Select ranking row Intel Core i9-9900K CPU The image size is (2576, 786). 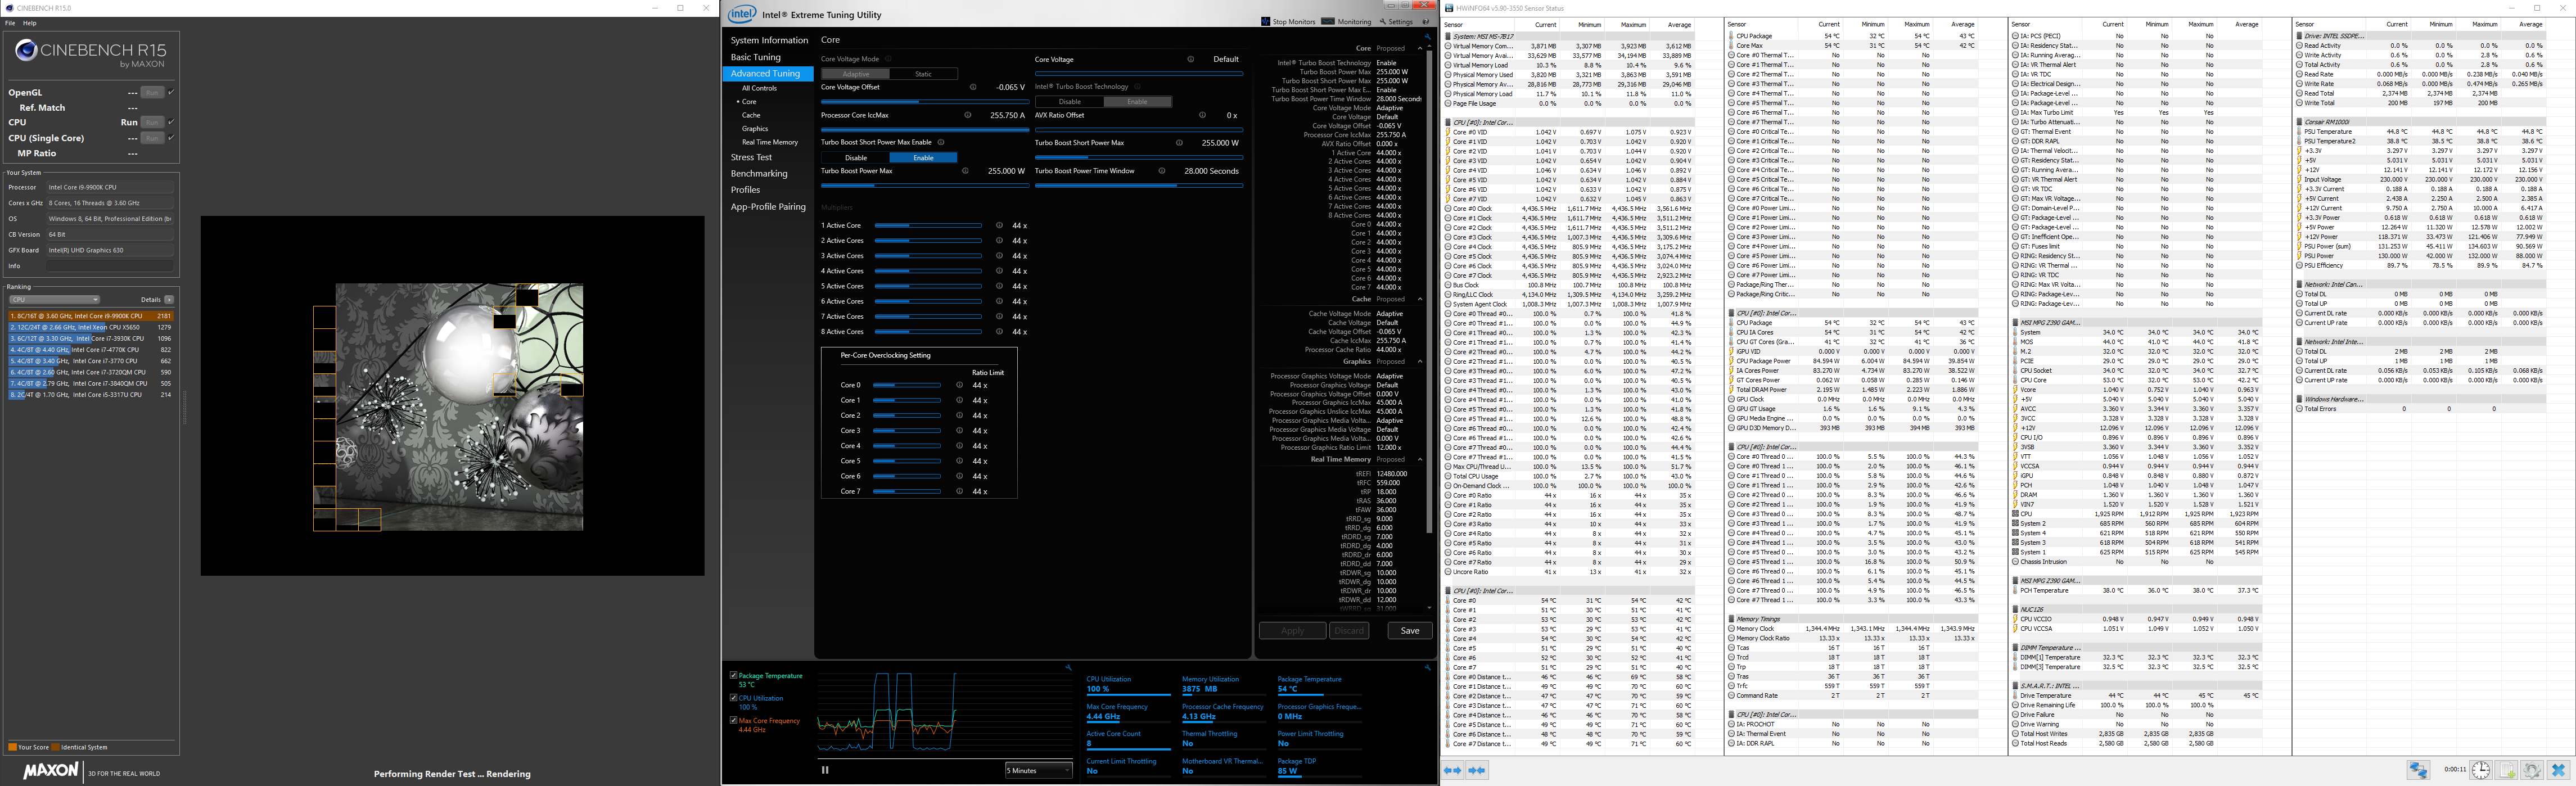[90, 316]
